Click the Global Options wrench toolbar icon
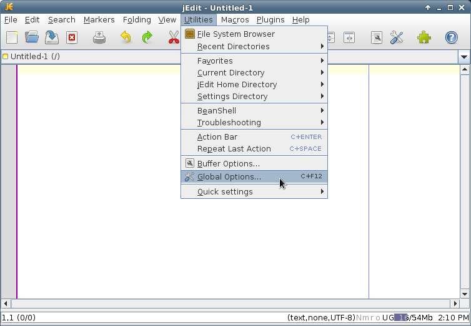 (397, 37)
